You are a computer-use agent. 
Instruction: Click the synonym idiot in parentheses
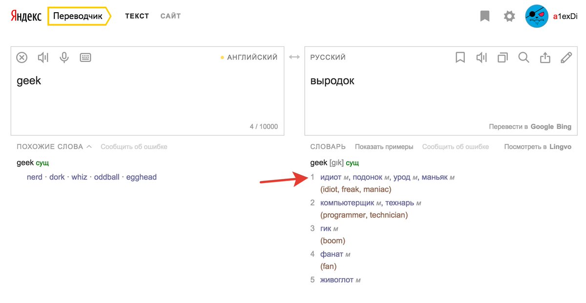pyautogui.click(x=331, y=189)
